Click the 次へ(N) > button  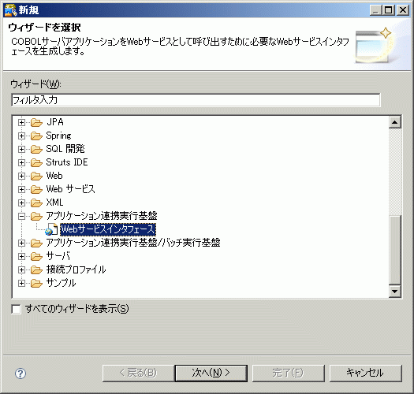pos(211,374)
